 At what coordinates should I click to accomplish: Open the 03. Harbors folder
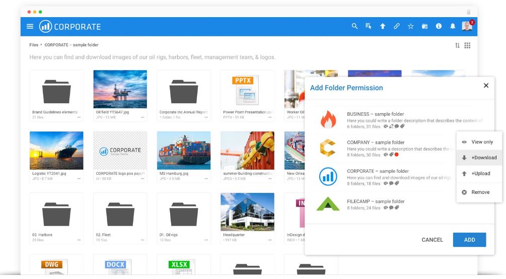point(56,214)
